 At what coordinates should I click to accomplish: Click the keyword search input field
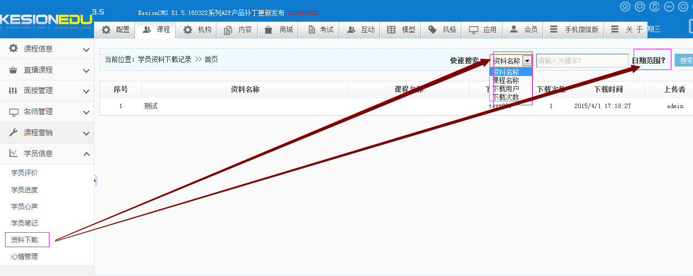581,61
